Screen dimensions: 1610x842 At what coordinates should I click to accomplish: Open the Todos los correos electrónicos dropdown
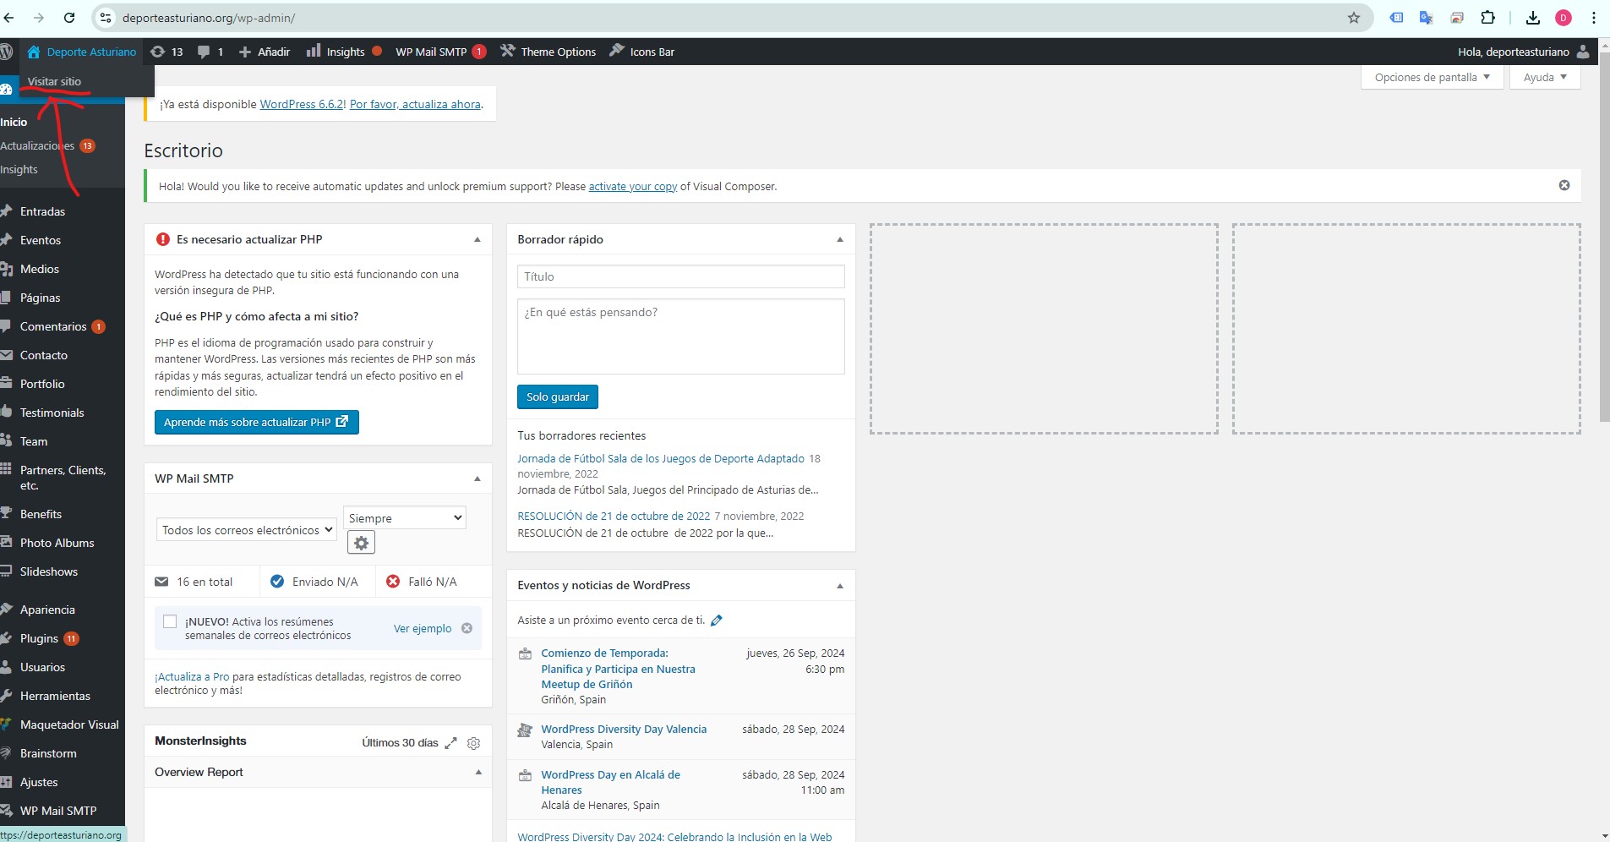[x=247, y=530]
